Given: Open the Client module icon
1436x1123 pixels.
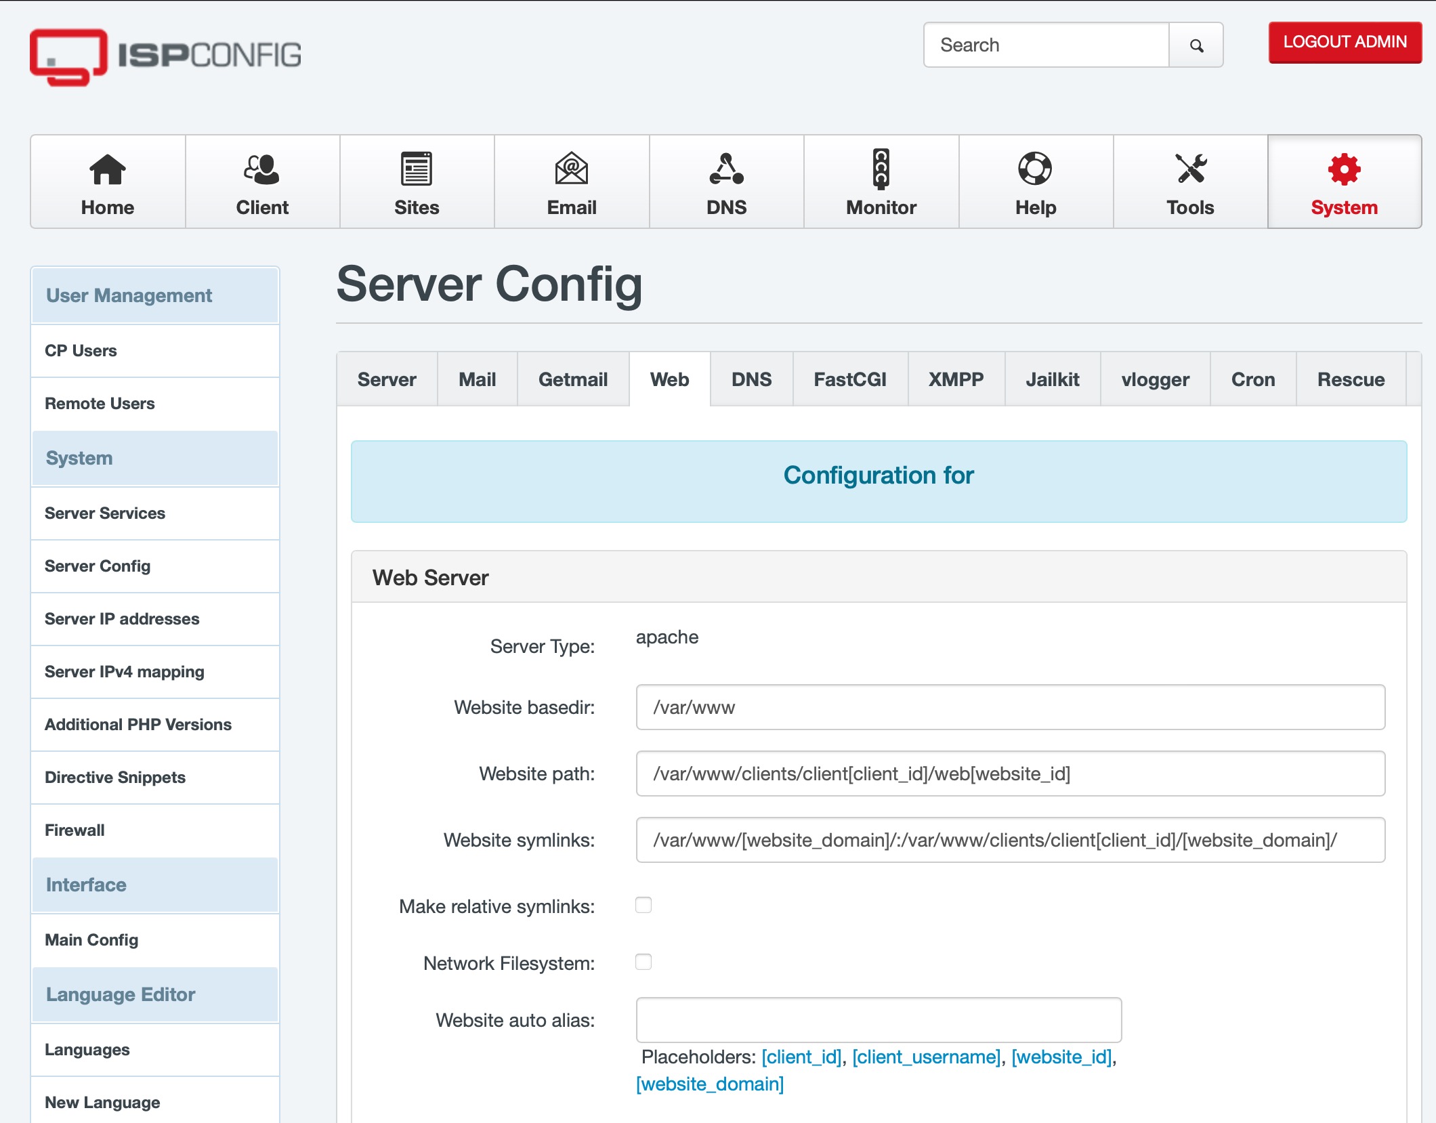Looking at the screenshot, I should [x=261, y=169].
